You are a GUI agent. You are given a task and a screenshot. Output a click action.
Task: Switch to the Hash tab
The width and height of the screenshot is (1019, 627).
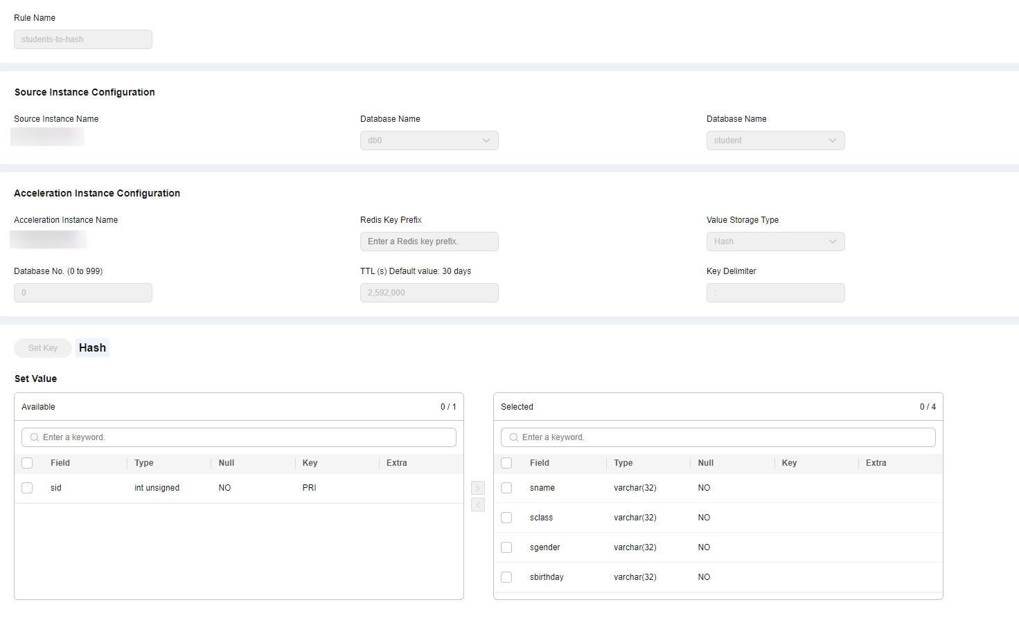92,348
